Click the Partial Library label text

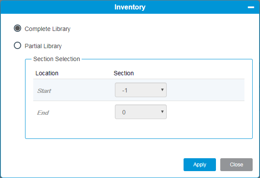pos(43,46)
